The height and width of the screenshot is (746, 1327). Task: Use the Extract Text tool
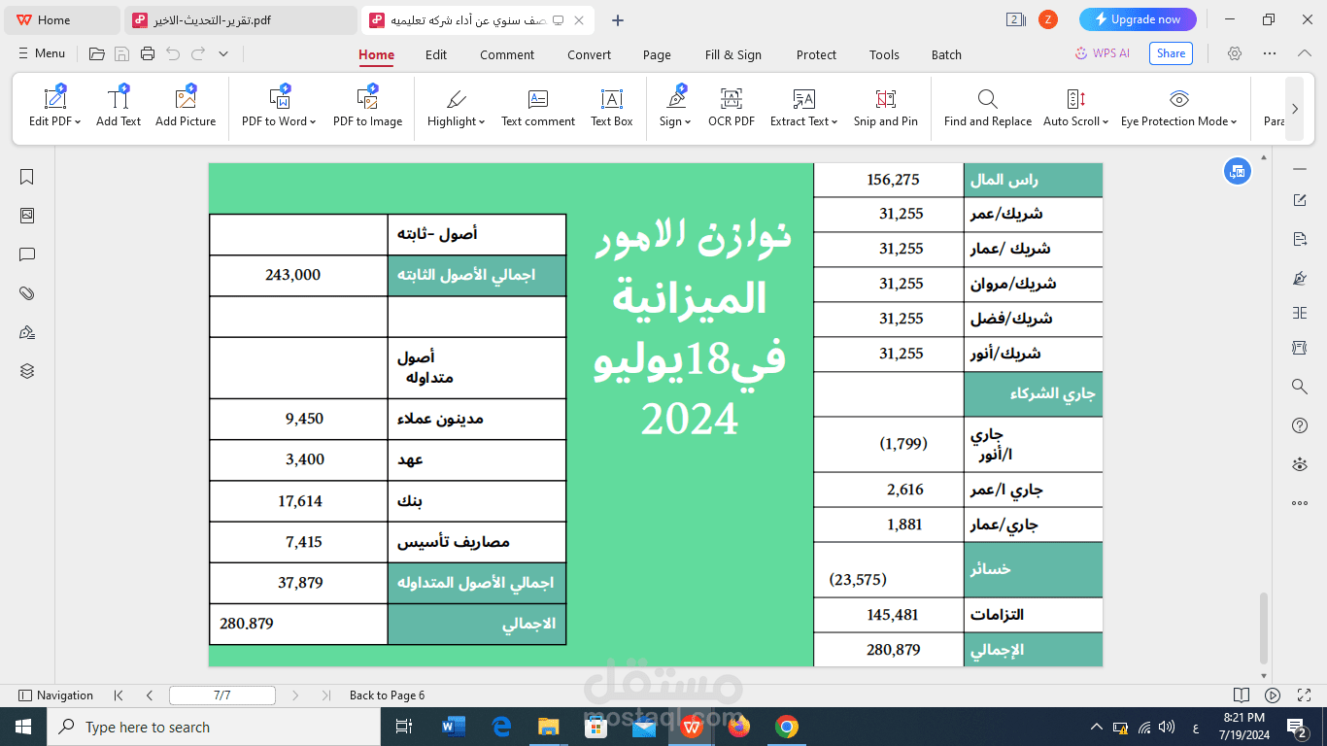(804, 107)
